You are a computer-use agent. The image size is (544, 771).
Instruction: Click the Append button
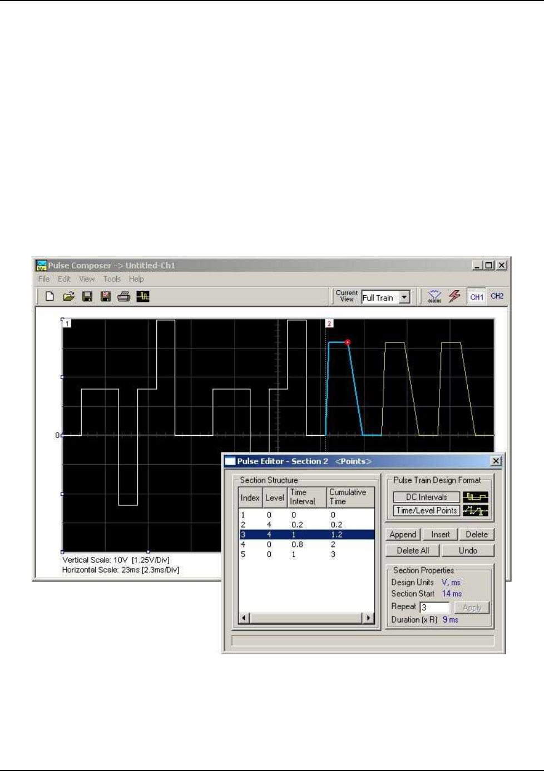tap(403, 534)
